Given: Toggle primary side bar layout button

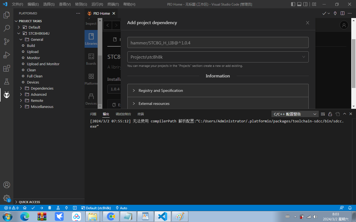Looking at the screenshot, I should 293,4.
